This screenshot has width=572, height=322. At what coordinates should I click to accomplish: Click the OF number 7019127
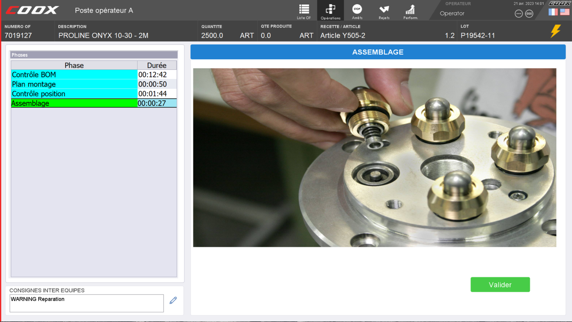tap(18, 35)
